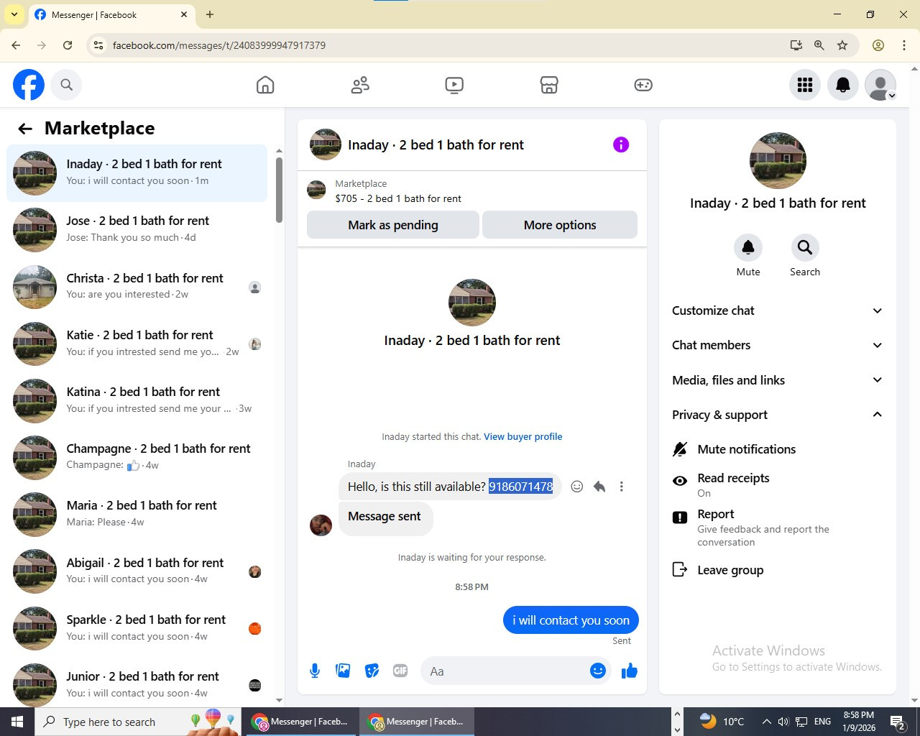
Task: Click the conversation list scrollbar thumb
Action: pyautogui.click(x=279, y=190)
